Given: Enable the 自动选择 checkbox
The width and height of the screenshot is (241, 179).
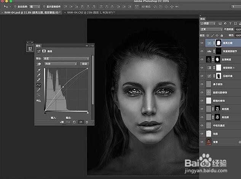Looking at the screenshot, I should click(15, 6).
